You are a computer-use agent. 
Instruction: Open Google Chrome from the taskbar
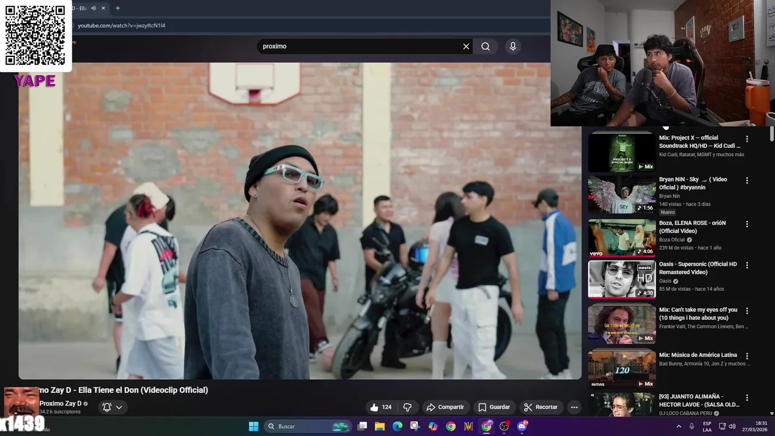(x=450, y=426)
